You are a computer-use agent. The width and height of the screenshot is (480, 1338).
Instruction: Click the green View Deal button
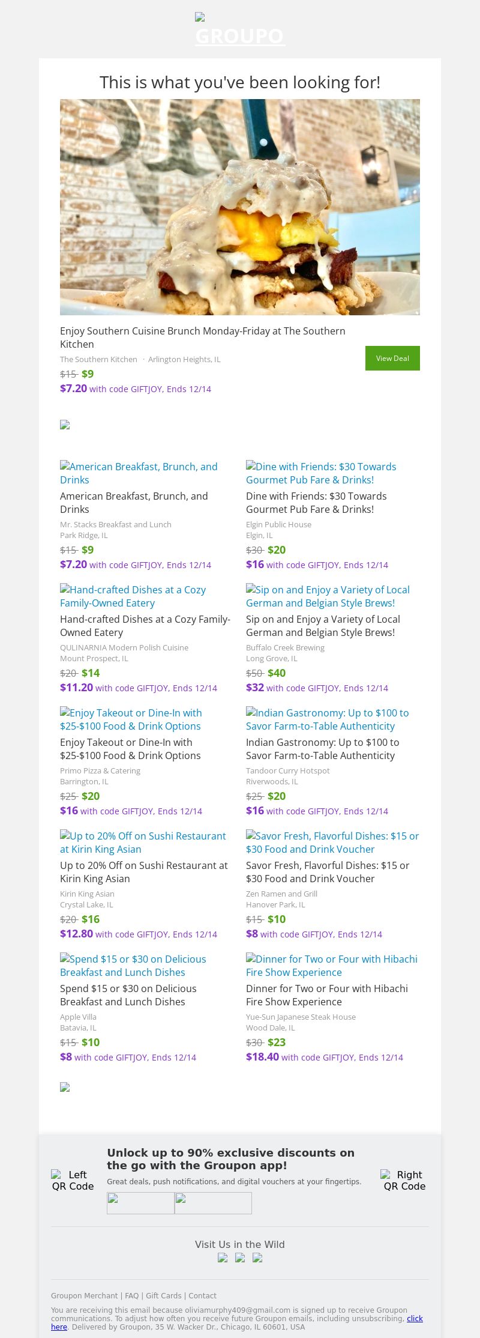[392, 359]
